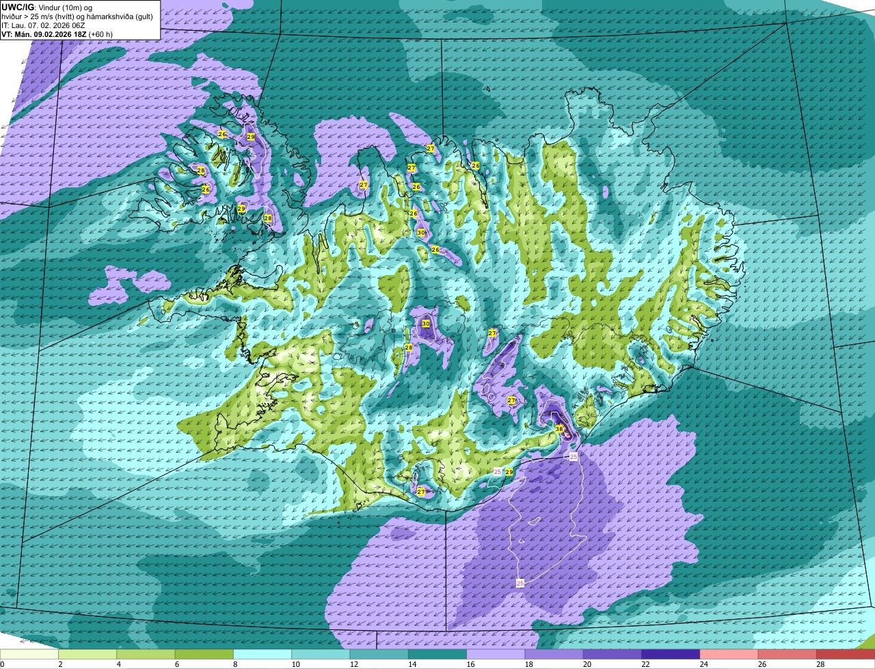Click the legend scale value 6

pos(176,664)
